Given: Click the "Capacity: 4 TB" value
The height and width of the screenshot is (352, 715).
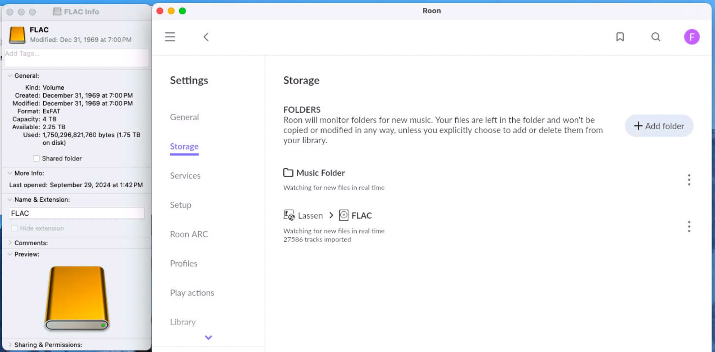Looking at the screenshot, I should pos(50,119).
